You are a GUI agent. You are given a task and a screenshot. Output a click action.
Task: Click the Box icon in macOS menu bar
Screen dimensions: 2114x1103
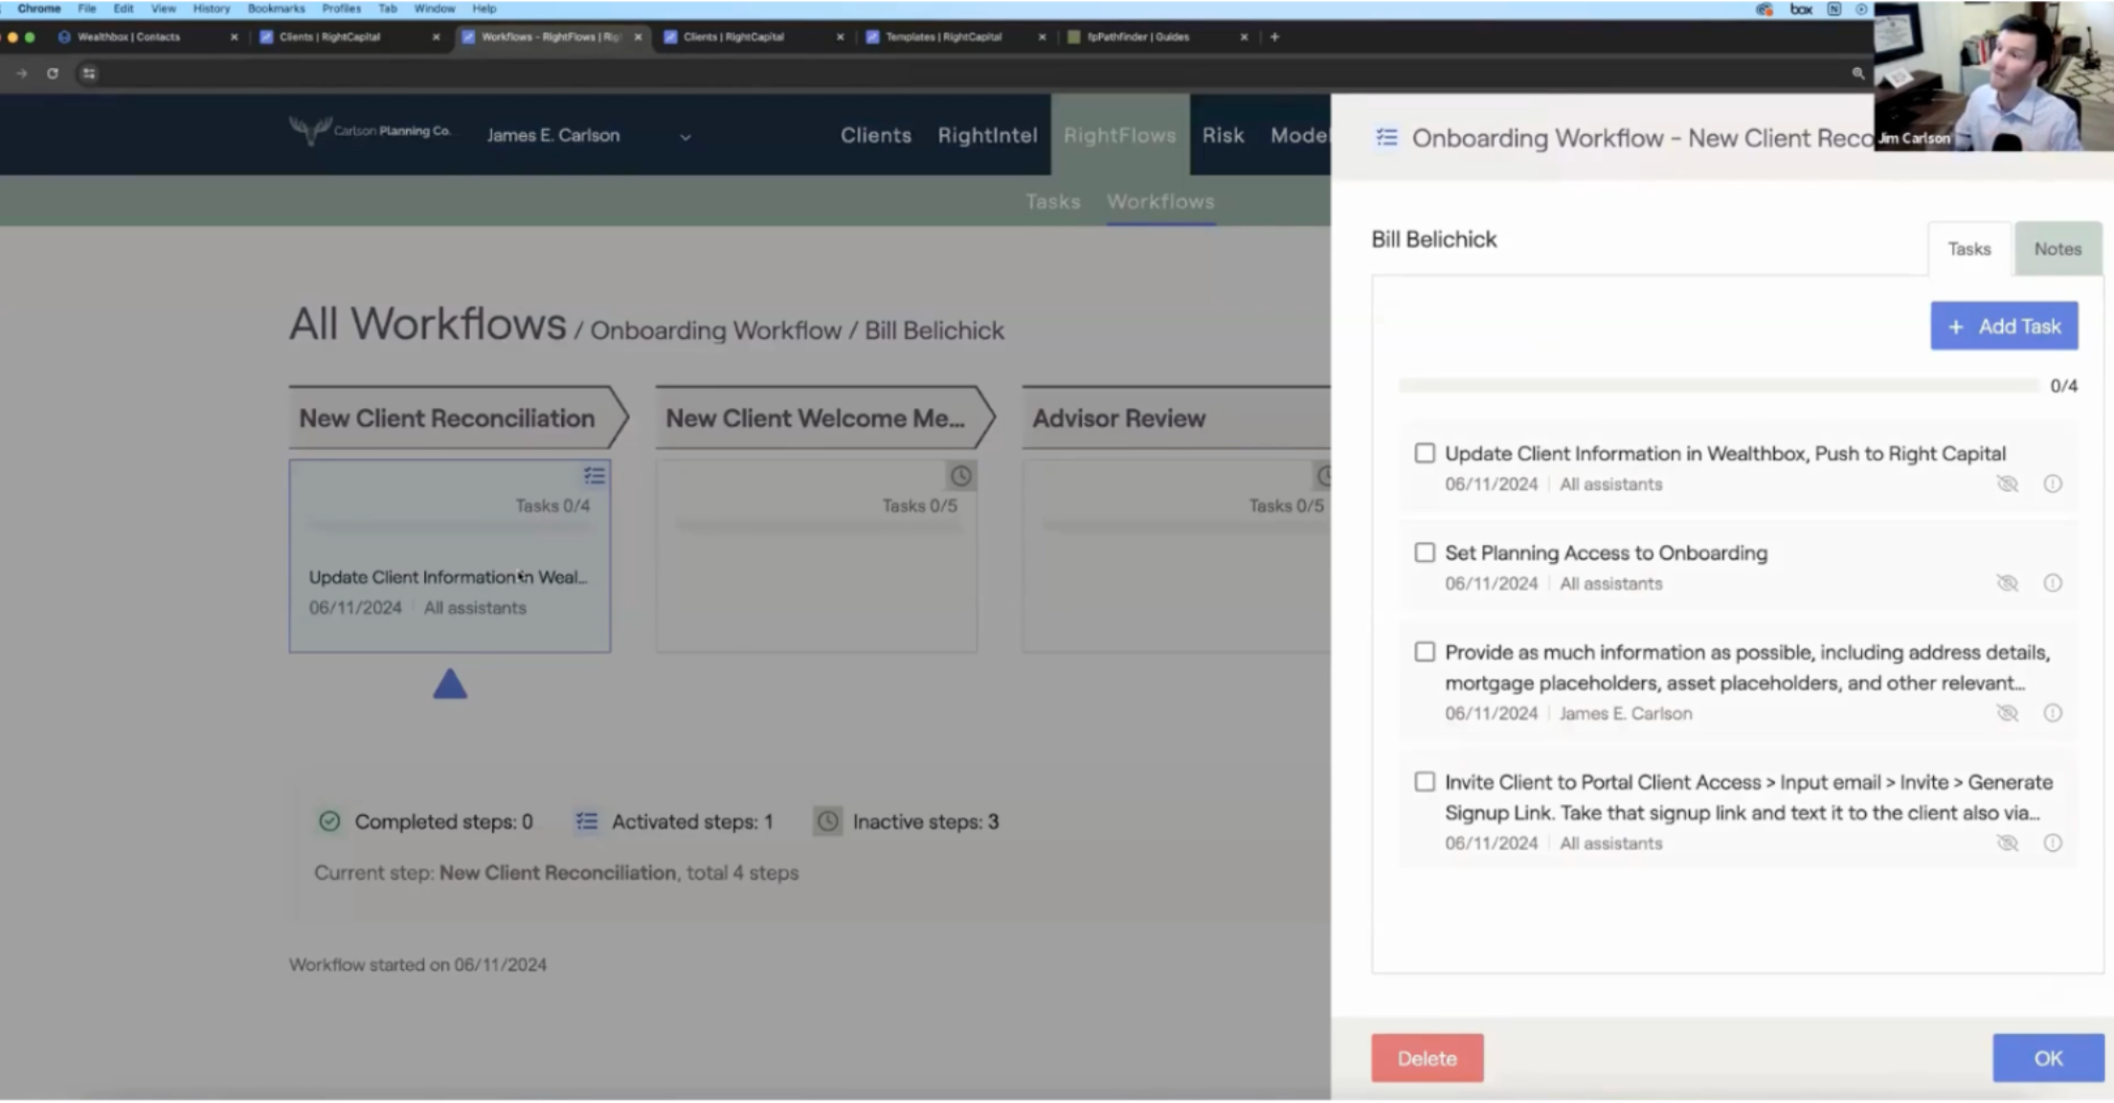pyautogui.click(x=1801, y=9)
